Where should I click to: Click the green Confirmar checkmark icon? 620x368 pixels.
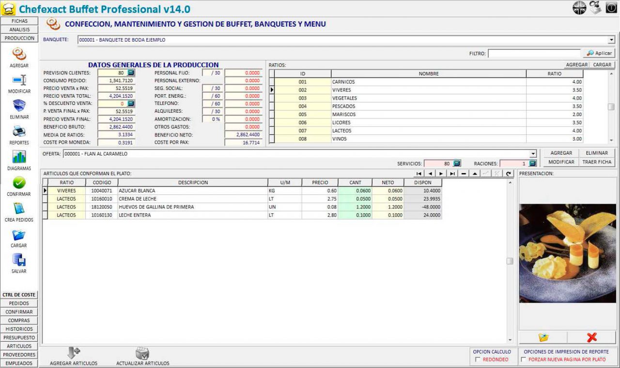(19, 183)
